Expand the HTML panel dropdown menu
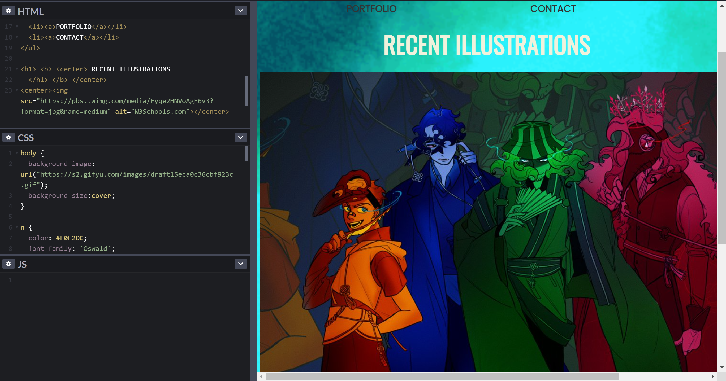 (240, 11)
